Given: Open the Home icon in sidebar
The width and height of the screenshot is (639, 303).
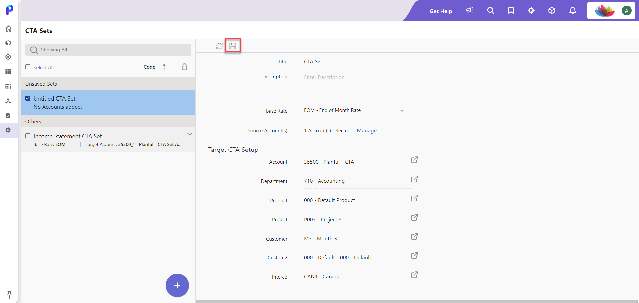Looking at the screenshot, I should point(9,29).
